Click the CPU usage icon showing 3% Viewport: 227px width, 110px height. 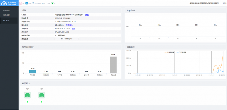(20, 3)
